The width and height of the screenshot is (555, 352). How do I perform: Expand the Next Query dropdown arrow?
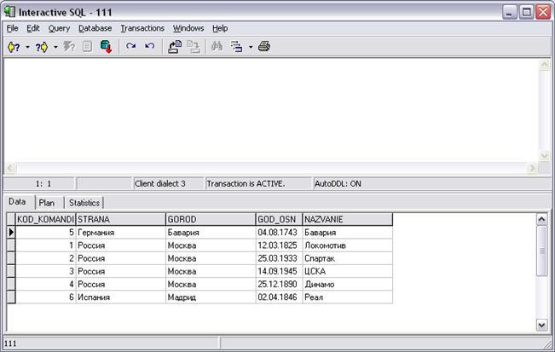pyautogui.click(x=55, y=47)
